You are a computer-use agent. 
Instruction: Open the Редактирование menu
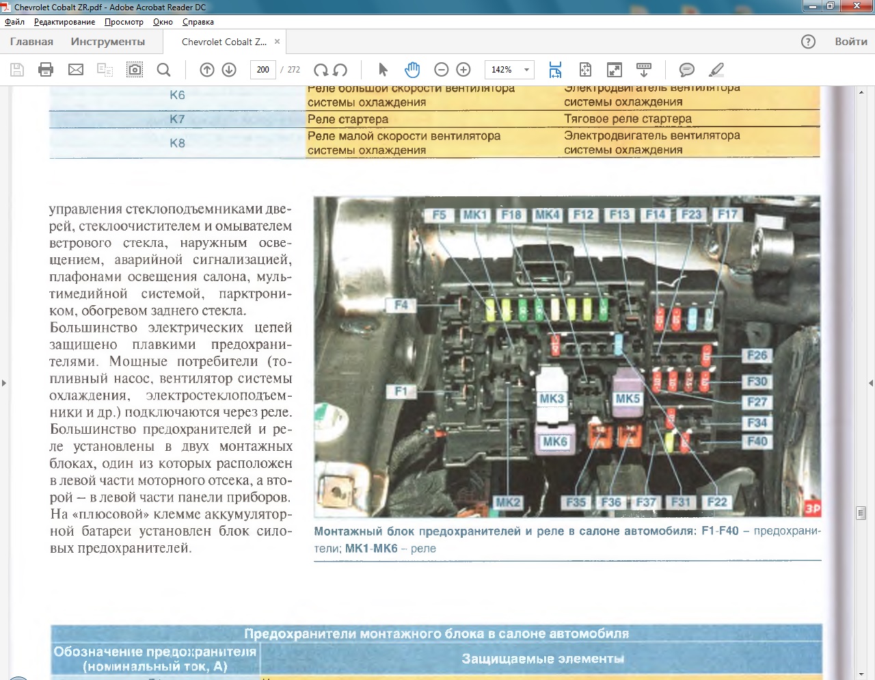pyautogui.click(x=64, y=22)
